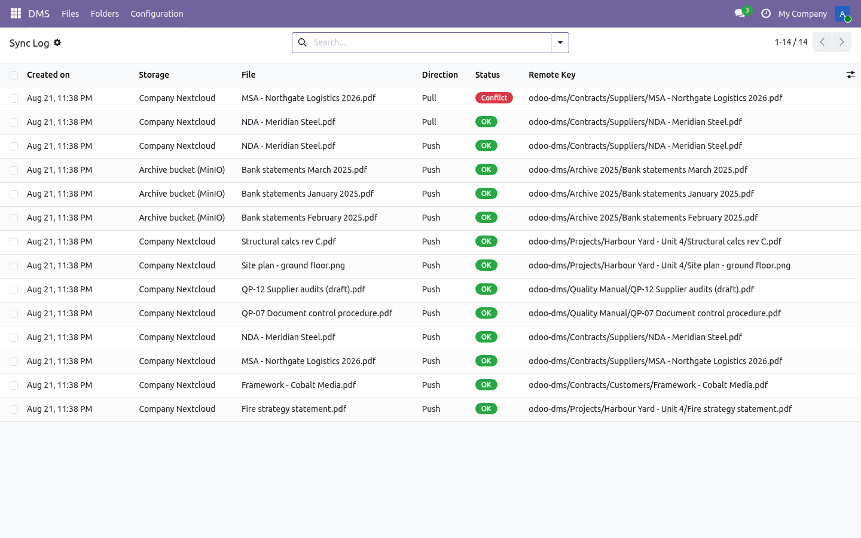Sort by Direction column header
This screenshot has height=538, width=861.
(x=440, y=75)
